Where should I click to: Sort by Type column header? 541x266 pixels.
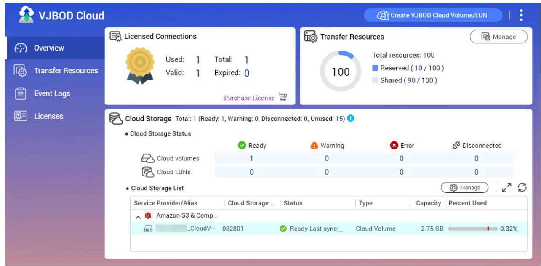382,203
